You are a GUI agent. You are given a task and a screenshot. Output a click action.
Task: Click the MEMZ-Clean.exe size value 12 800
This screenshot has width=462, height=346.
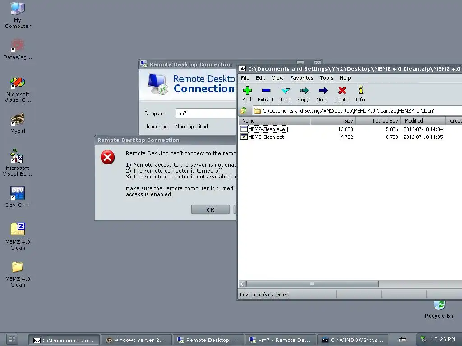(345, 129)
